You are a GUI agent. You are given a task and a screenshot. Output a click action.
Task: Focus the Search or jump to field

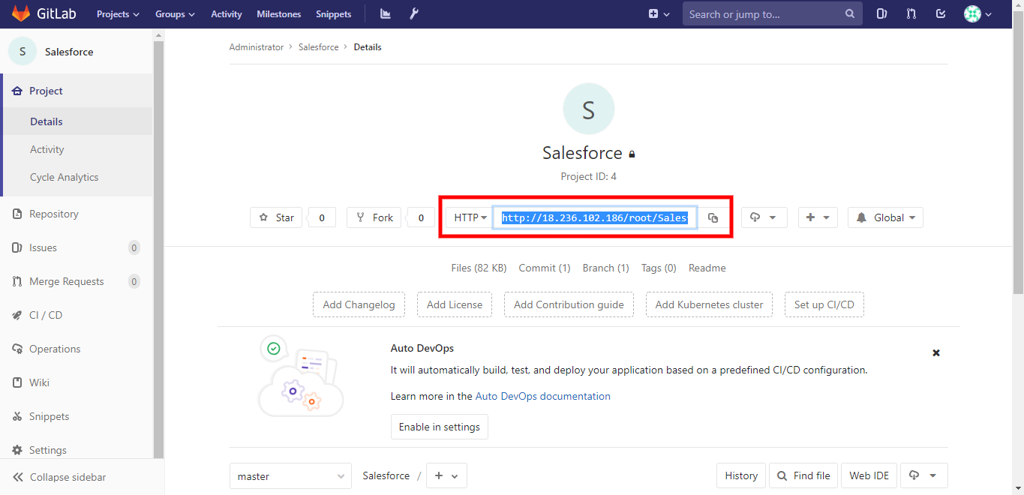point(771,13)
